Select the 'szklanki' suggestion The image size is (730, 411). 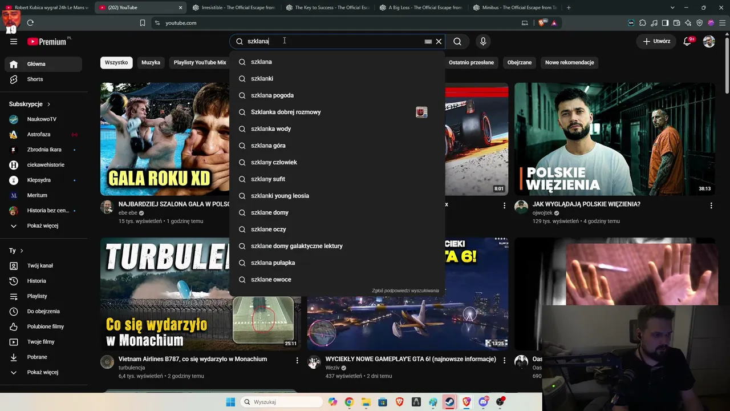point(337,79)
